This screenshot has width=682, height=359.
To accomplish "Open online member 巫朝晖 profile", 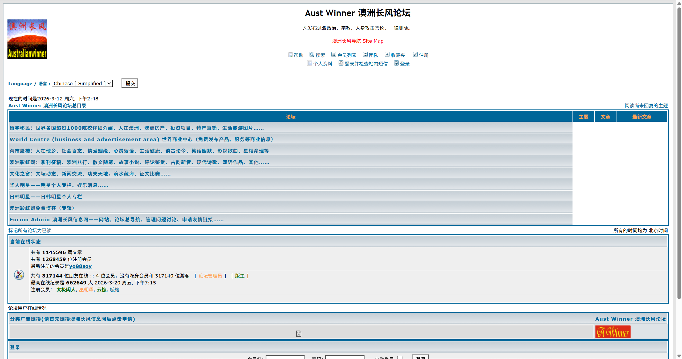I will [86, 290].
